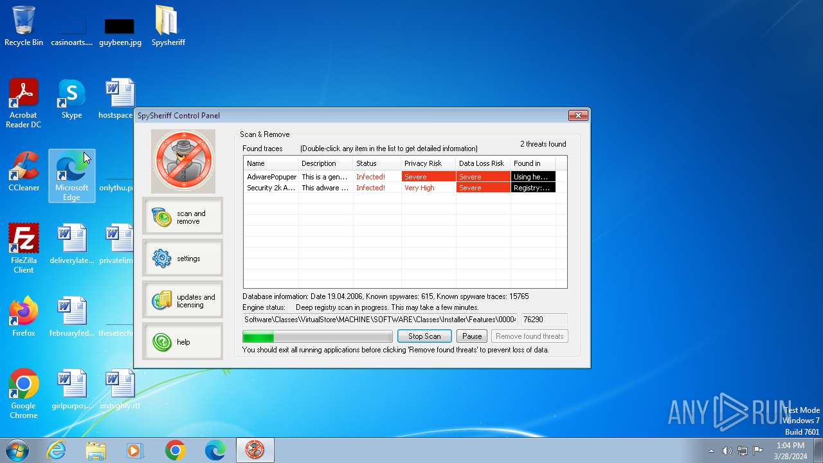Click Severe privacy risk cell of AdwarePopuper
823x463 pixels.
point(429,177)
